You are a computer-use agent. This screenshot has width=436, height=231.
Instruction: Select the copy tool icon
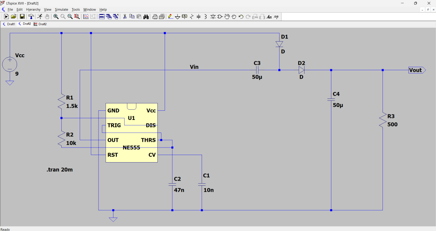(132, 16)
